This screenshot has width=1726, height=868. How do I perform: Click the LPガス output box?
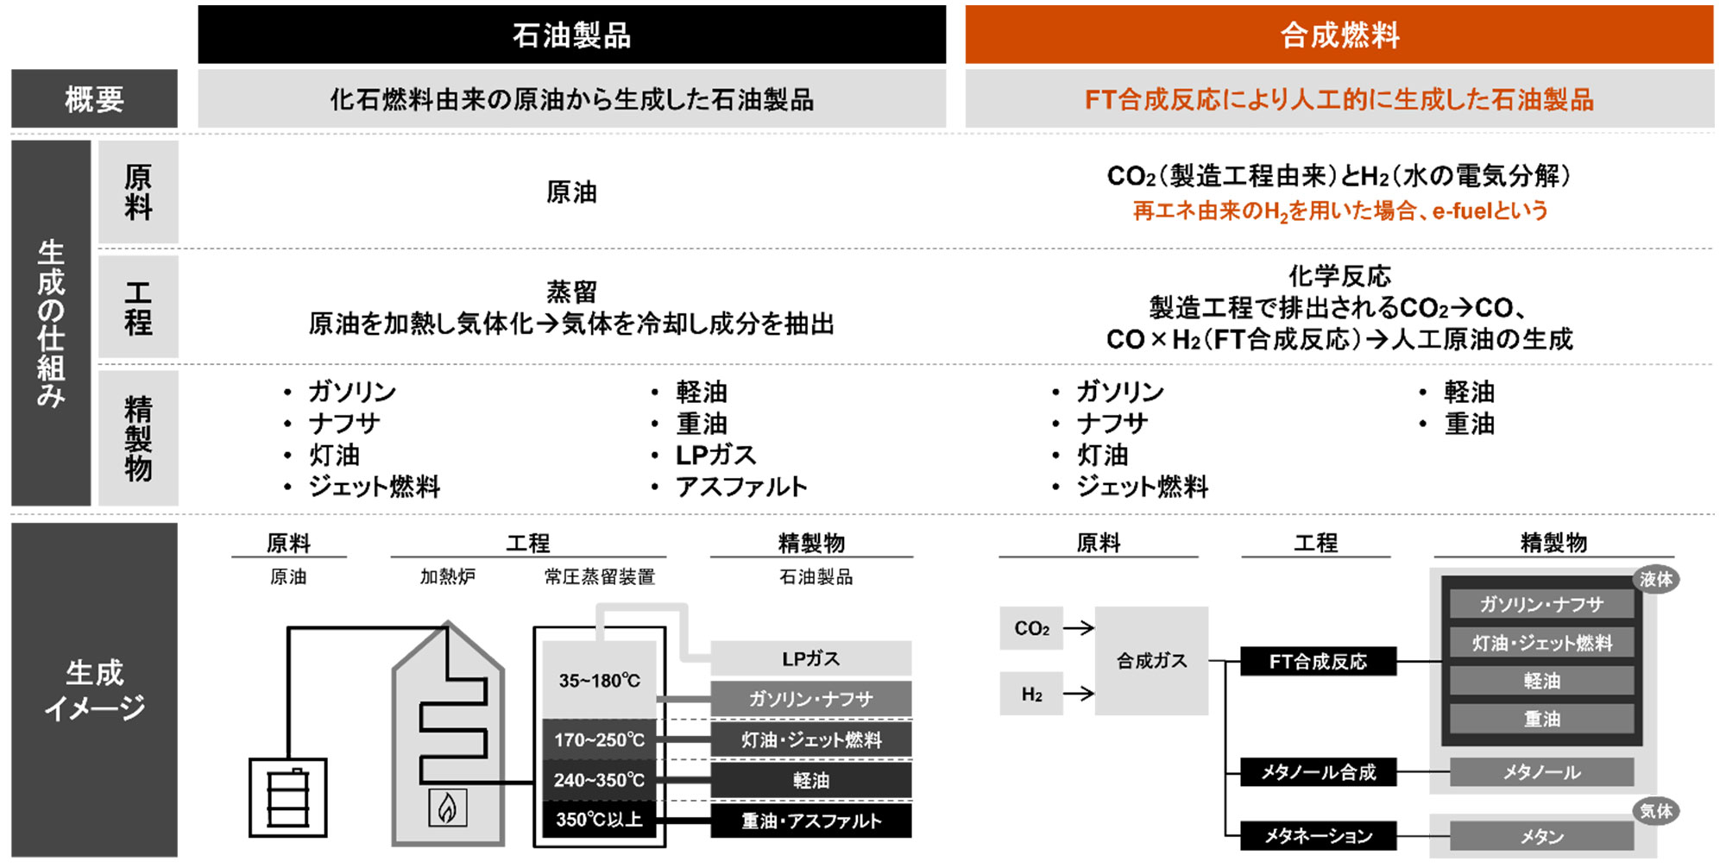(x=810, y=658)
